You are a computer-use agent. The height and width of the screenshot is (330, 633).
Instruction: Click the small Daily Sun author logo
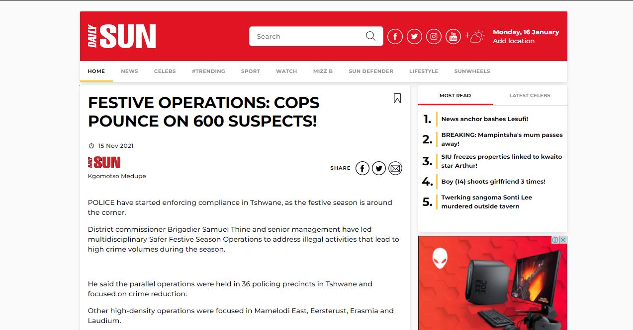tap(104, 162)
